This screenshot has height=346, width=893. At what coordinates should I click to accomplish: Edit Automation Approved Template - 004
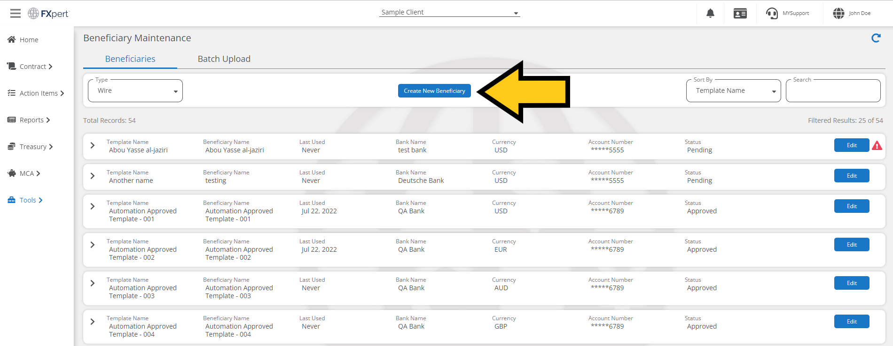[x=852, y=322]
